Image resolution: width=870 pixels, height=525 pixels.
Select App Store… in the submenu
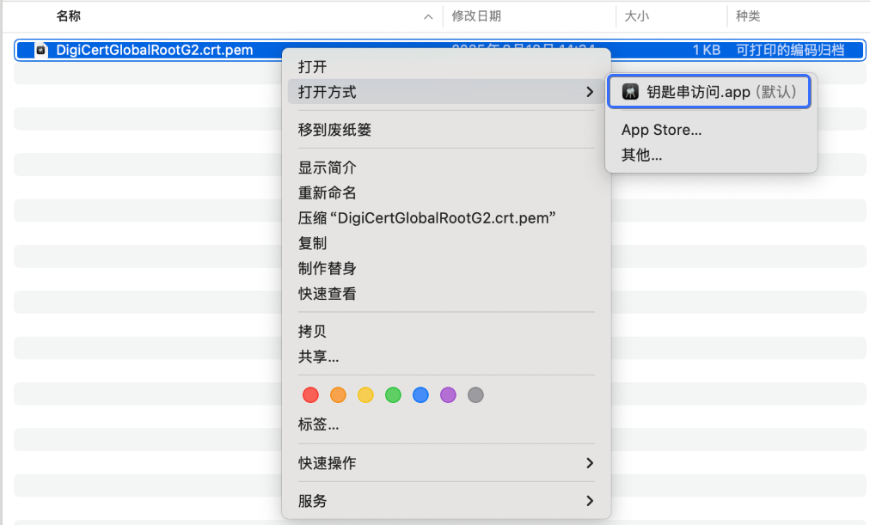(x=661, y=131)
